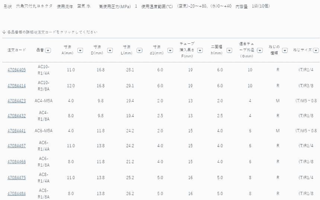This screenshot has width=320, height=200.
Task: Open the 品番 column filter dropdown
Action: click(48, 50)
